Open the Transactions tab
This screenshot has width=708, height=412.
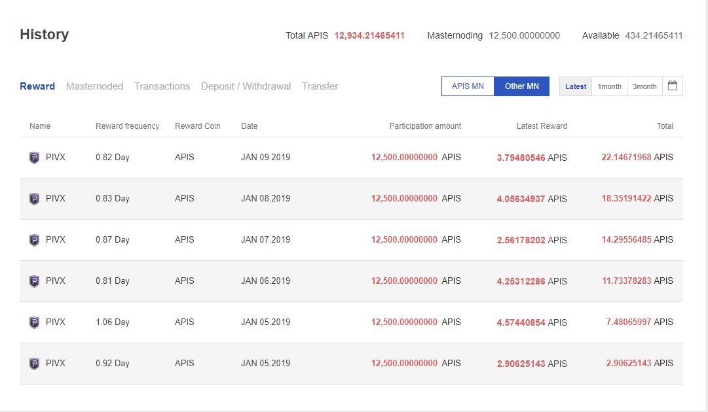click(162, 86)
